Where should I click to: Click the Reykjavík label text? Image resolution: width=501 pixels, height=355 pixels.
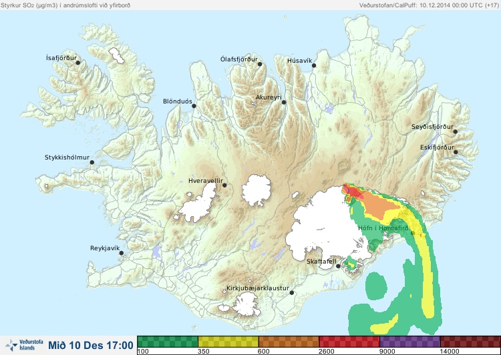click(x=105, y=248)
